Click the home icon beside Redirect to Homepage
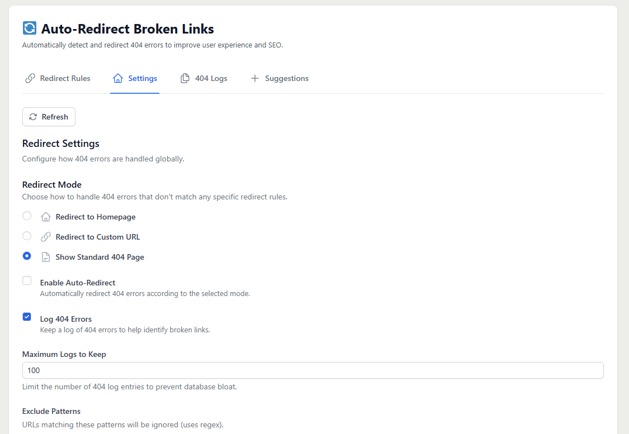 coord(46,217)
